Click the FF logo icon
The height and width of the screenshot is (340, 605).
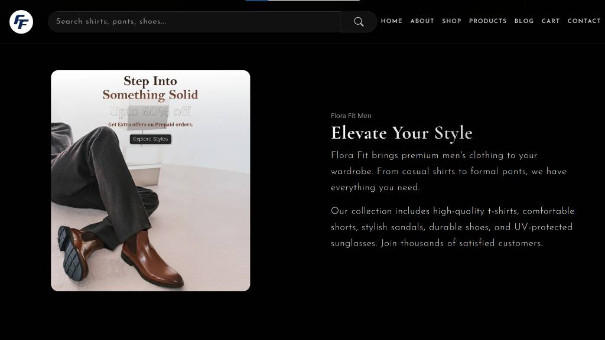tap(21, 22)
